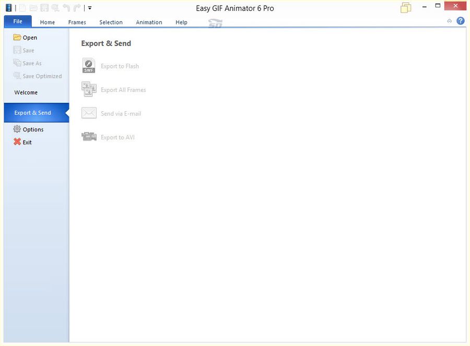Collapse the ribbon with the small up chevron
This screenshot has width=470, height=346.
449,21
